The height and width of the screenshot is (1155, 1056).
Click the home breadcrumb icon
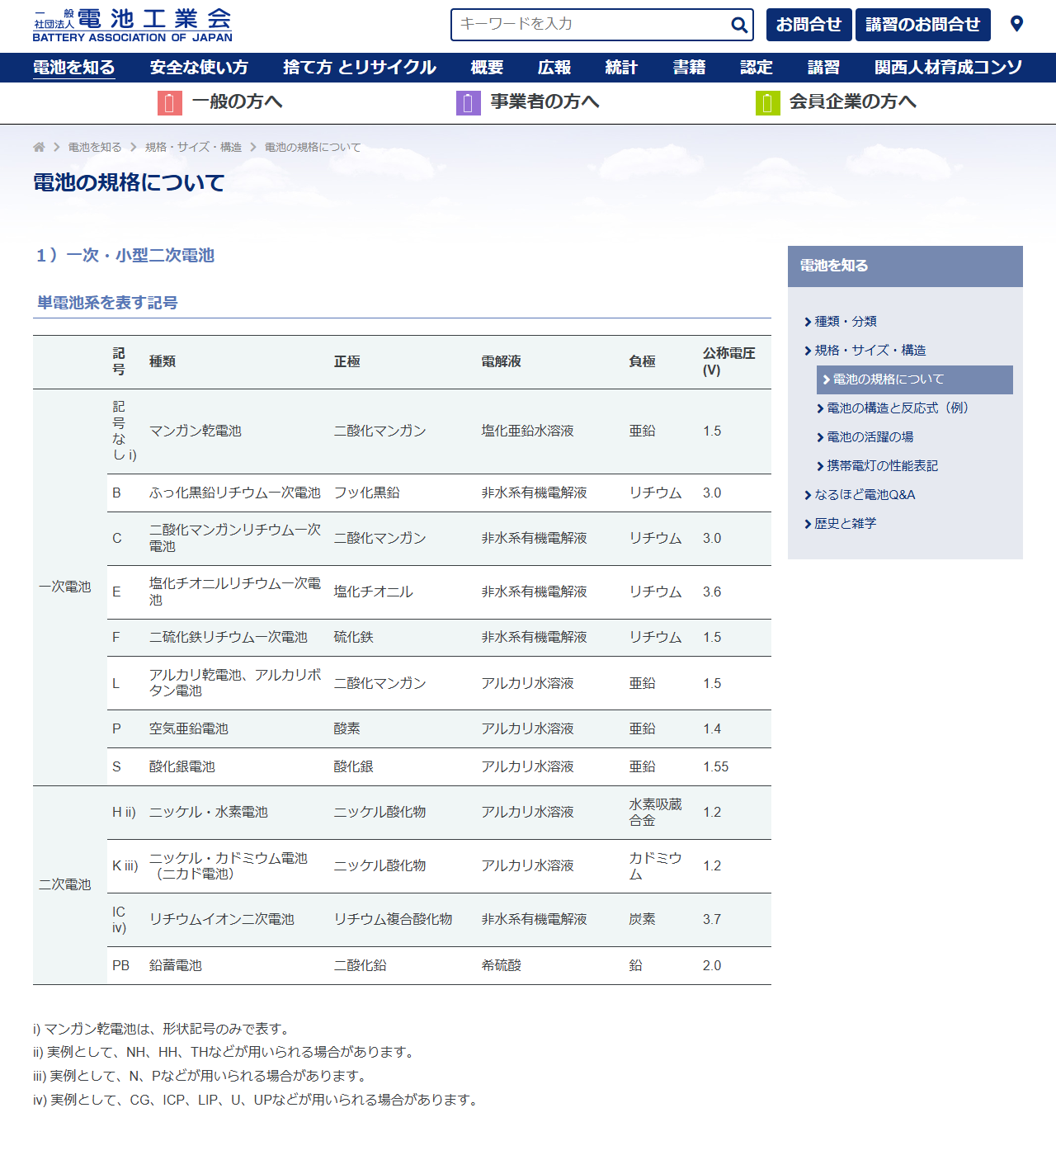(39, 147)
